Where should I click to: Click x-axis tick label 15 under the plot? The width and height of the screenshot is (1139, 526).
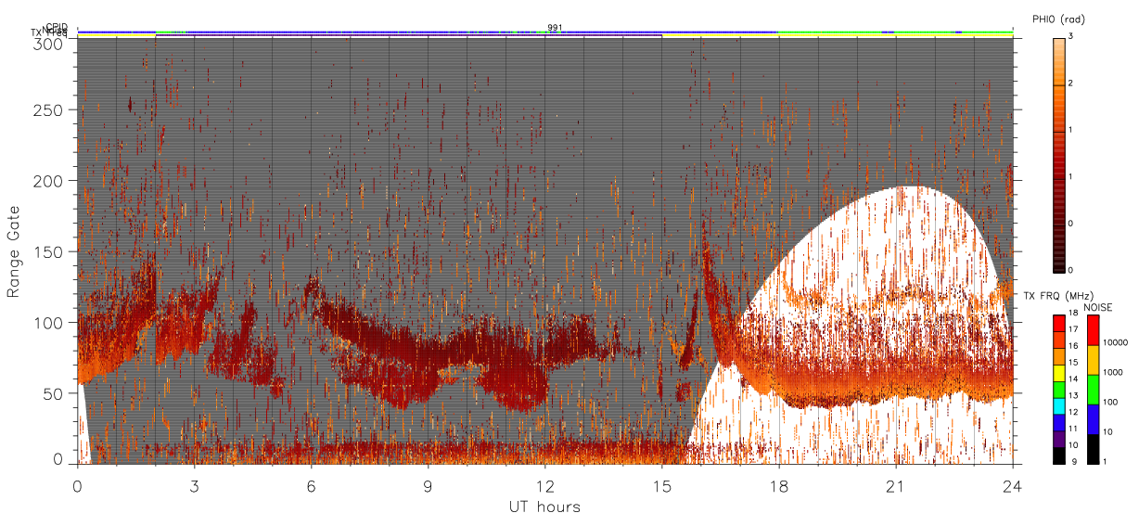click(662, 485)
